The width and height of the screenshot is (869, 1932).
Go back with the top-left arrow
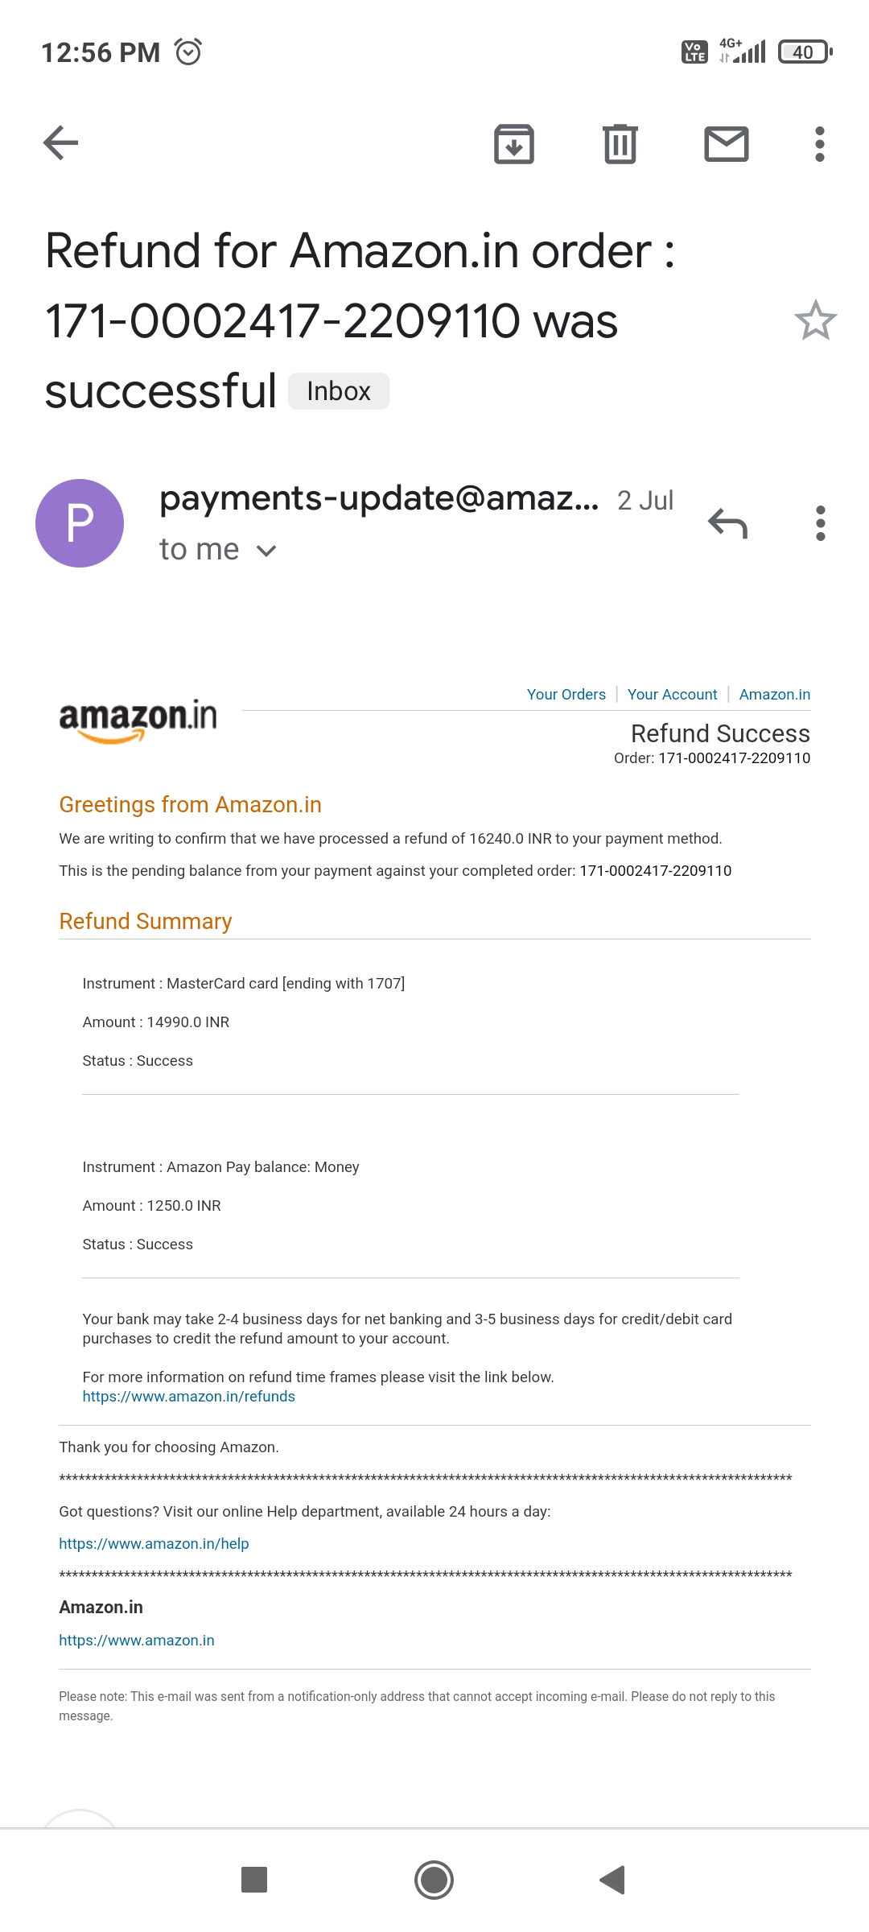[x=61, y=143]
